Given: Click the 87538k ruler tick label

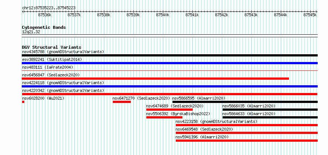Looking at the screenshot, I should click(104, 15).
